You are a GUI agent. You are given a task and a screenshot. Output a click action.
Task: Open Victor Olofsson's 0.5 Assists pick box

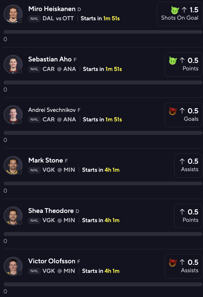tap(183, 266)
